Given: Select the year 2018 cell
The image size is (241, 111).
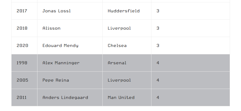Looking at the screenshot, I should click(22, 28).
